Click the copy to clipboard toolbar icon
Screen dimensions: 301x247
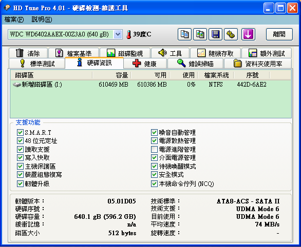[x=184, y=34]
